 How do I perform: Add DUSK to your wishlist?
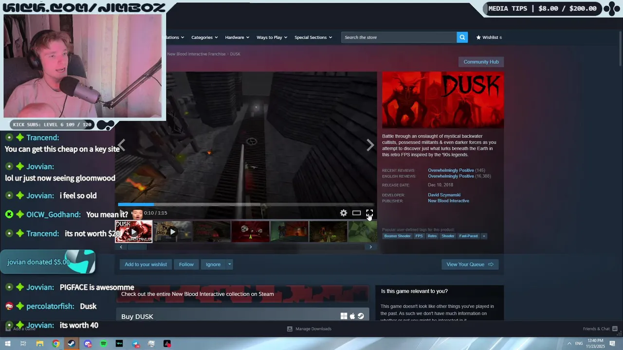[x=146, y=264]
